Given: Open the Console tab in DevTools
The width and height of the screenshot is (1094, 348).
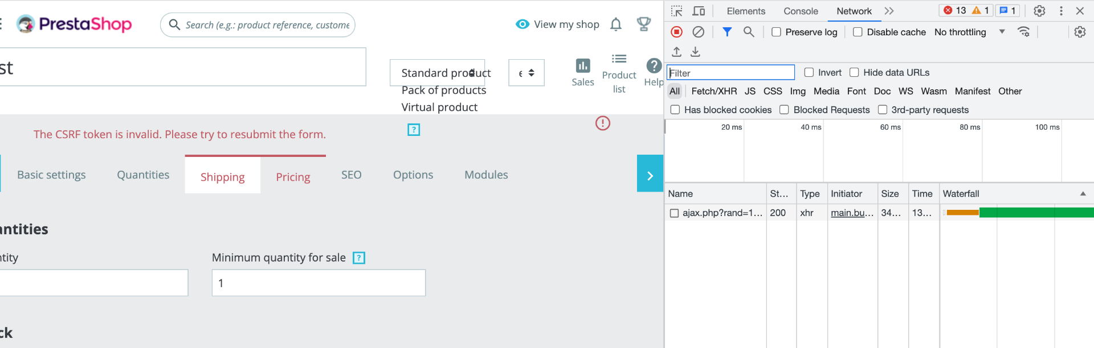Looking at the screenshot, I should tap(801, 11).
